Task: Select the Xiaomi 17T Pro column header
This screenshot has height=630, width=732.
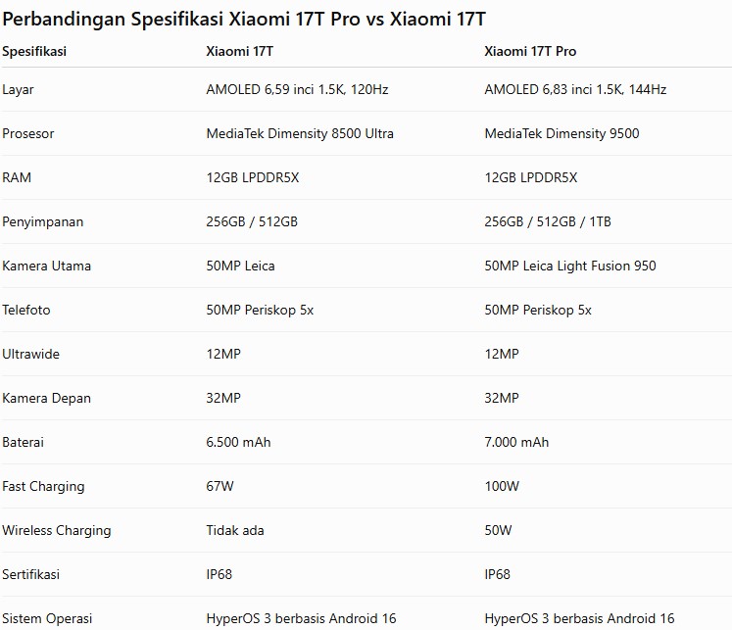Action: (530, 51)
